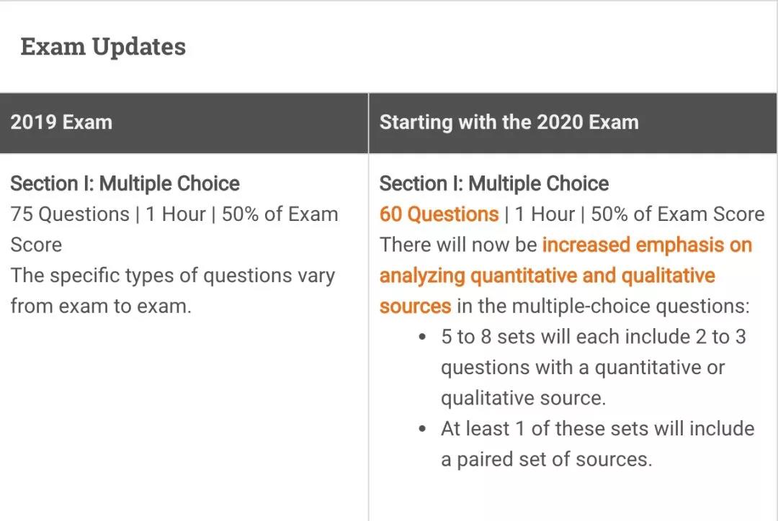This screenshot has height=521, width=778.
Task: Click text The specific types of questions vary
Action: [x=173, y=276]
